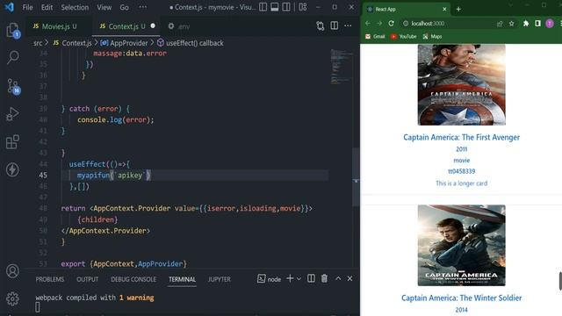Close the terminal panel
Viewport: 562px width, 316px height.
click(x=349, y=278)
